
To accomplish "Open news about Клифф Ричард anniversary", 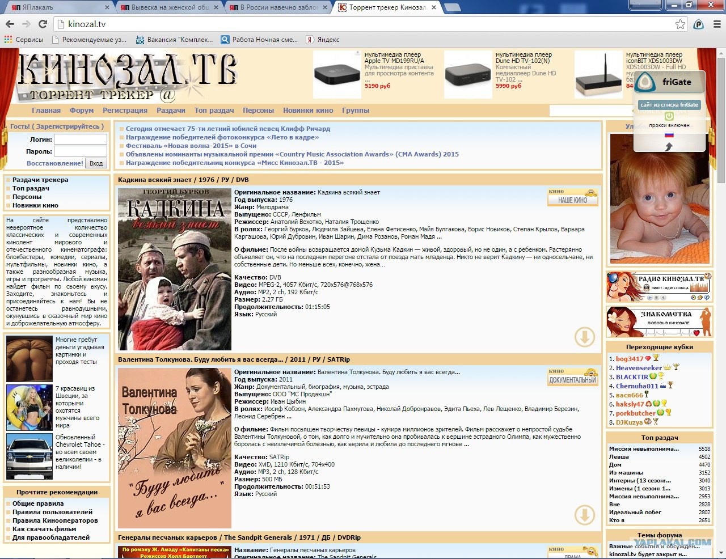I will pos(228,129).
